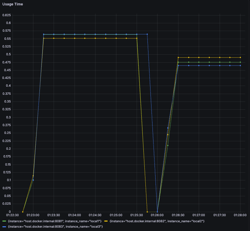Select blue data point at zero at 01:26:00
Image resolution: width=250 pixels, height=231 pixels.
click(157, 212)
